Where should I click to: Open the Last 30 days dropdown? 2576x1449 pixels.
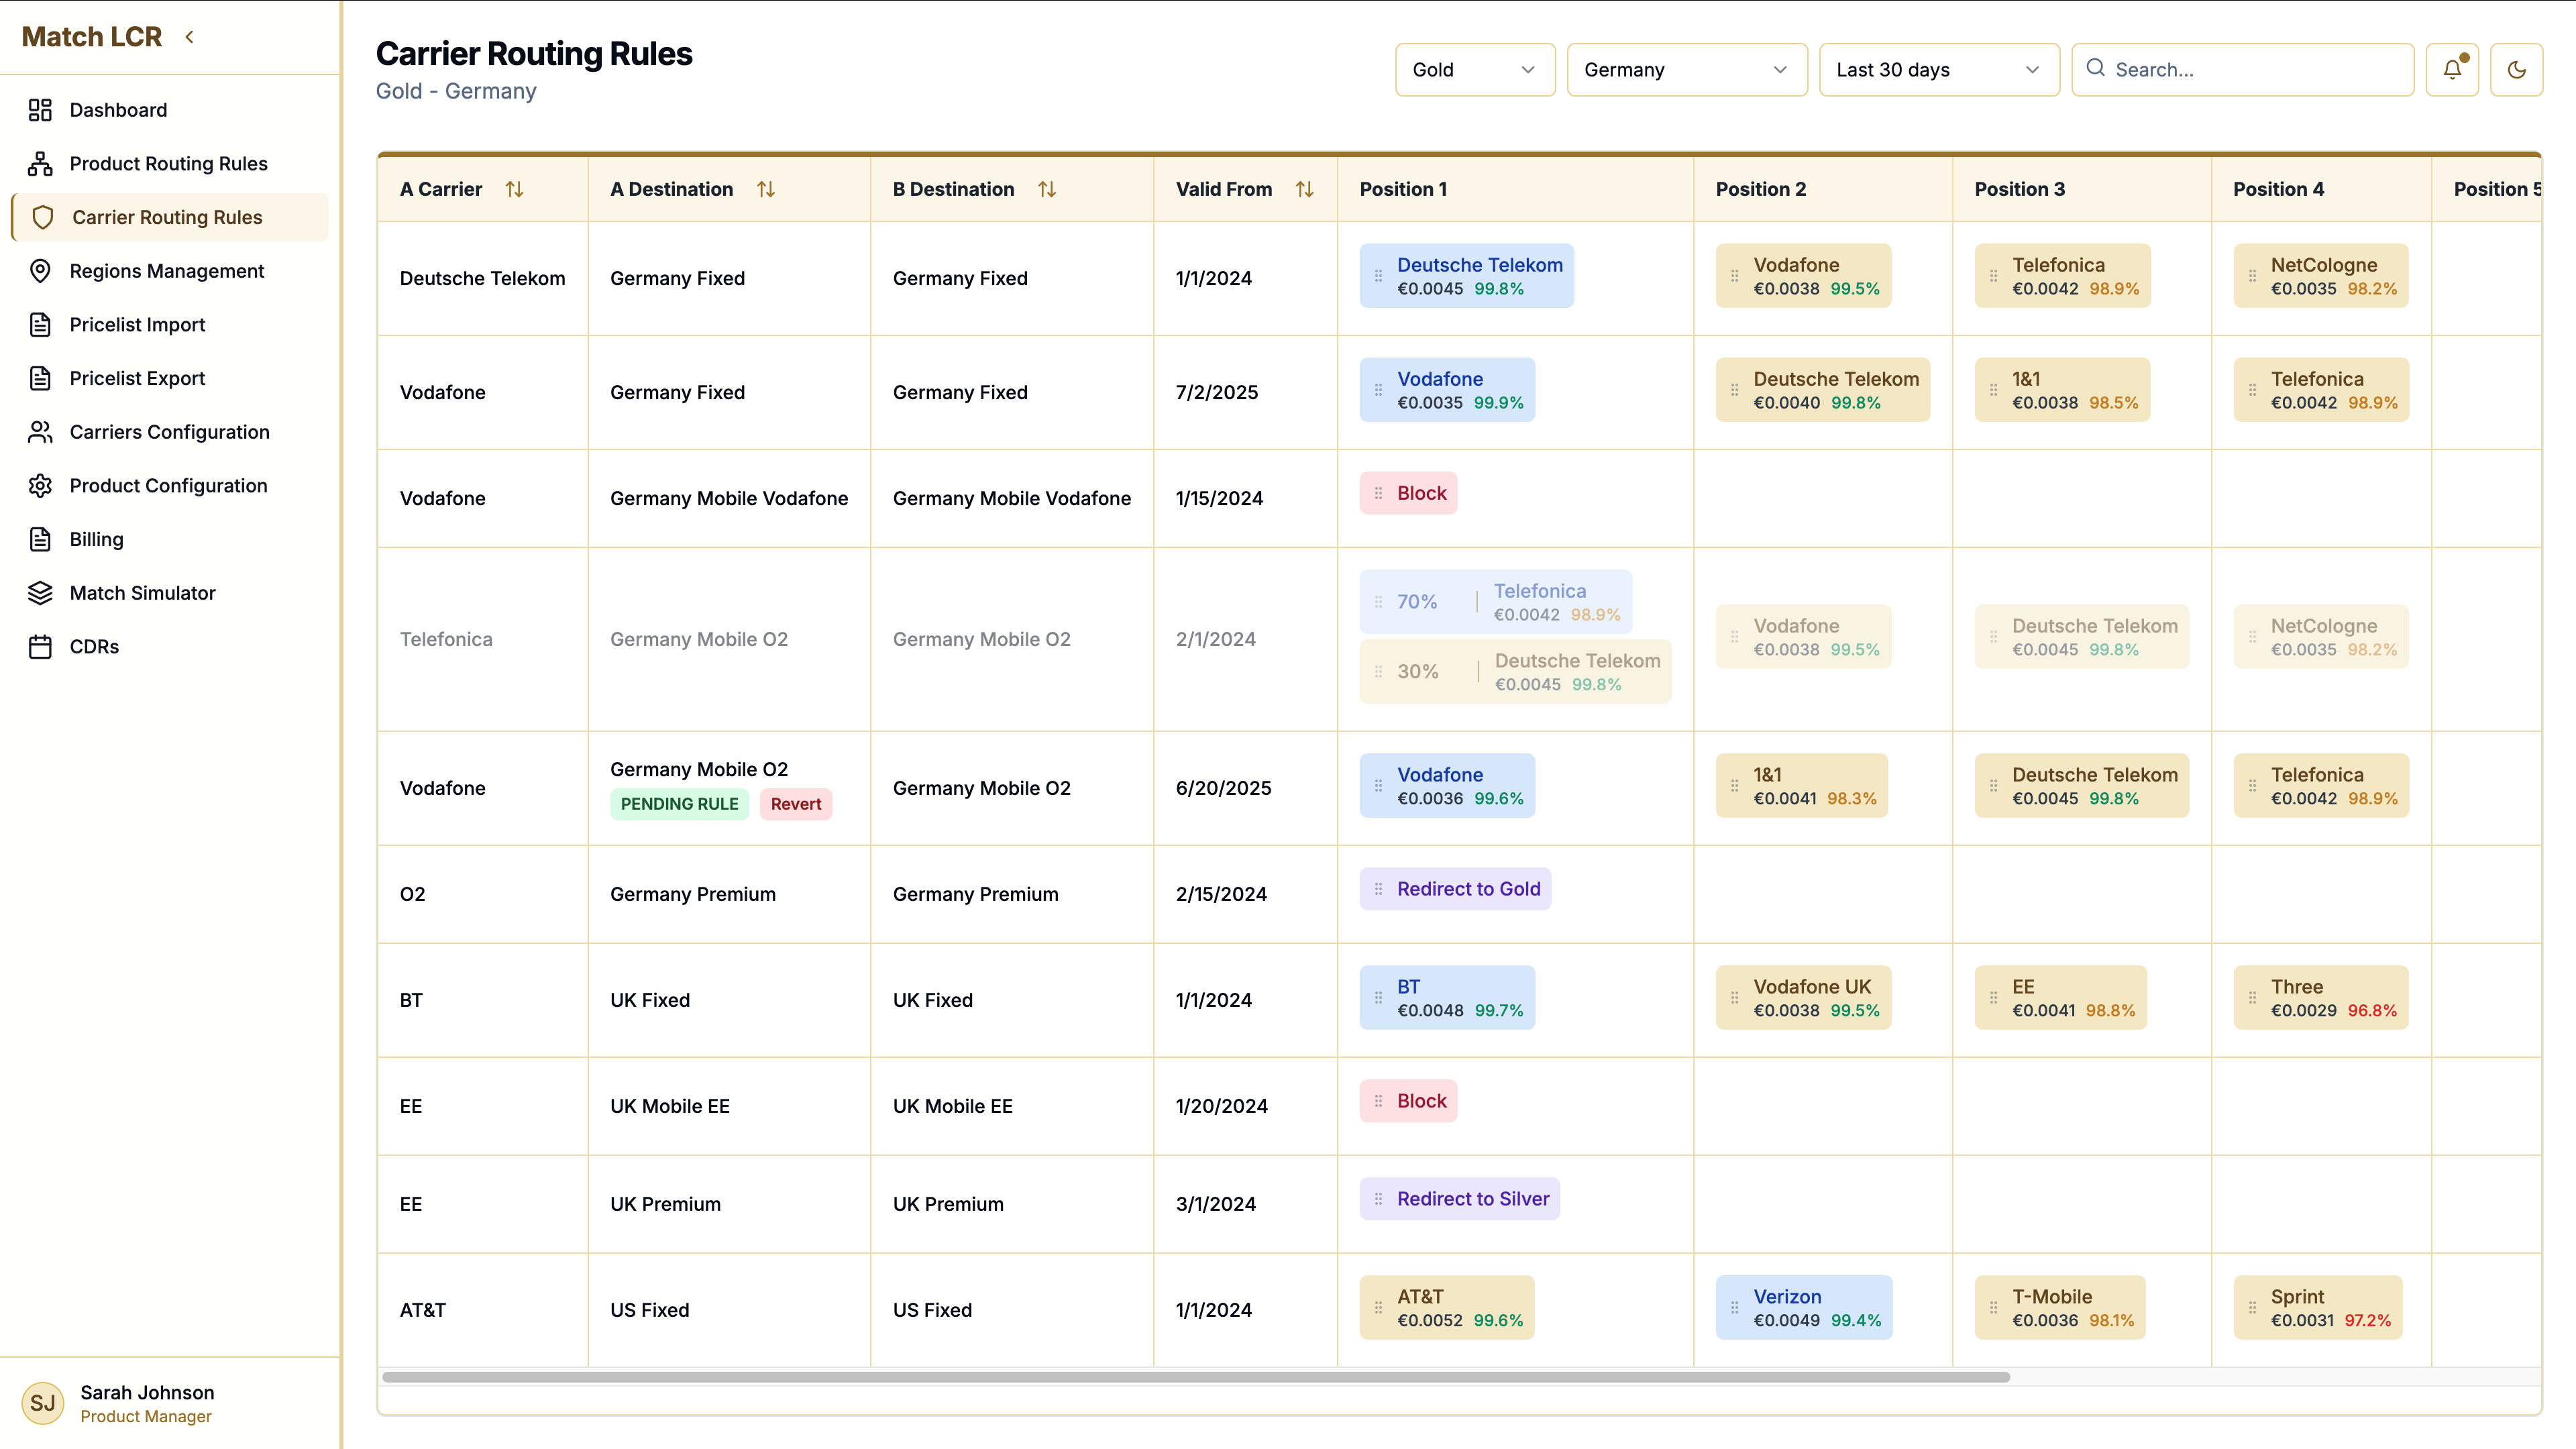click(x=1939, y=70)
